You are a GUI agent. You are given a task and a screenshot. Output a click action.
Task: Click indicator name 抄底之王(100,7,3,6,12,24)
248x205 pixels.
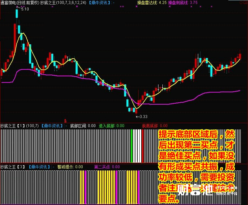[x=63, y=3]
